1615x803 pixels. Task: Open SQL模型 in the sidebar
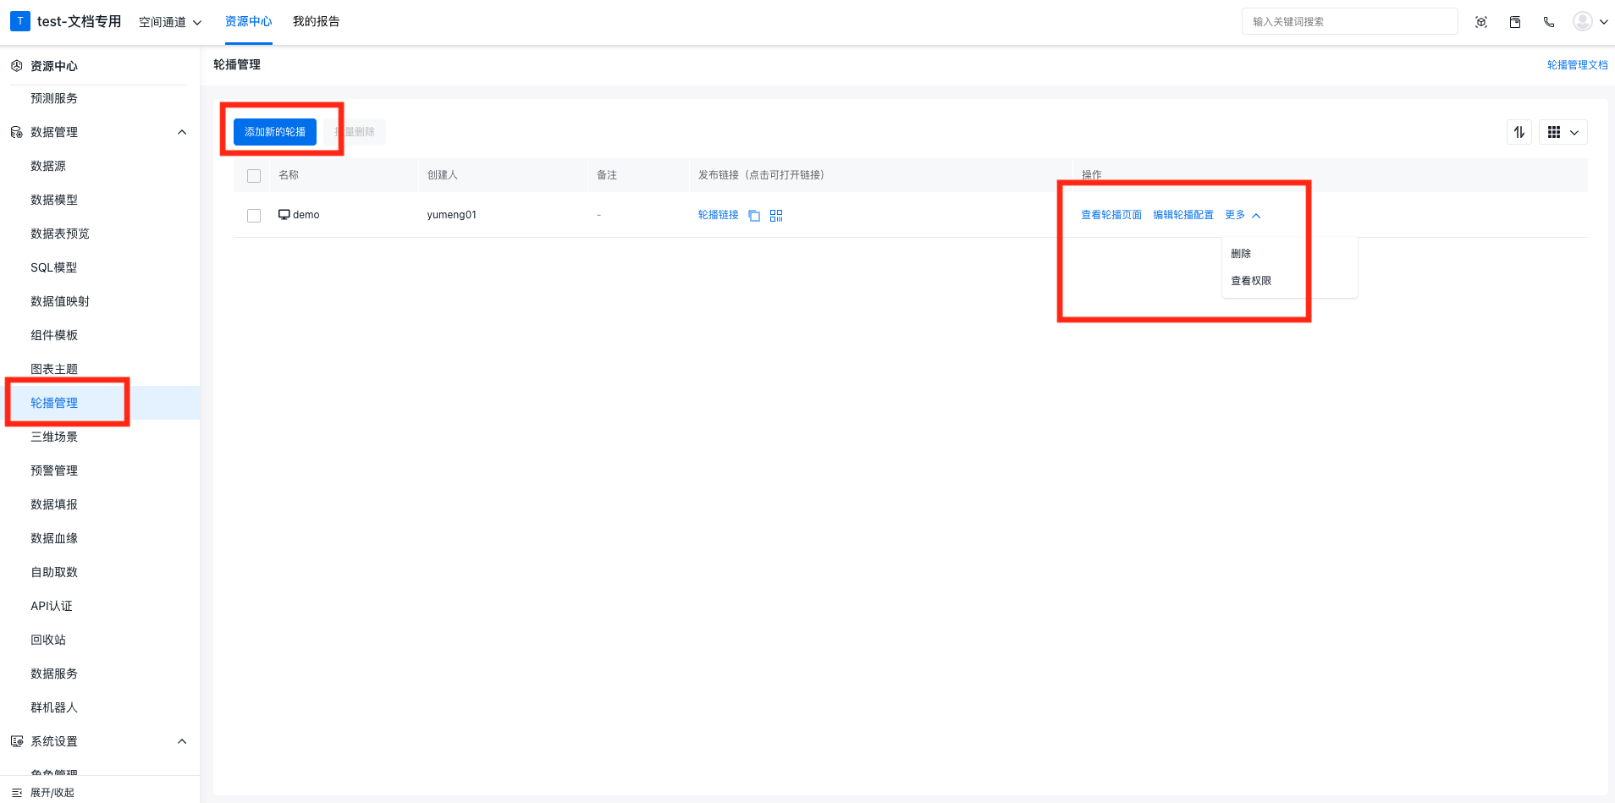54,267
